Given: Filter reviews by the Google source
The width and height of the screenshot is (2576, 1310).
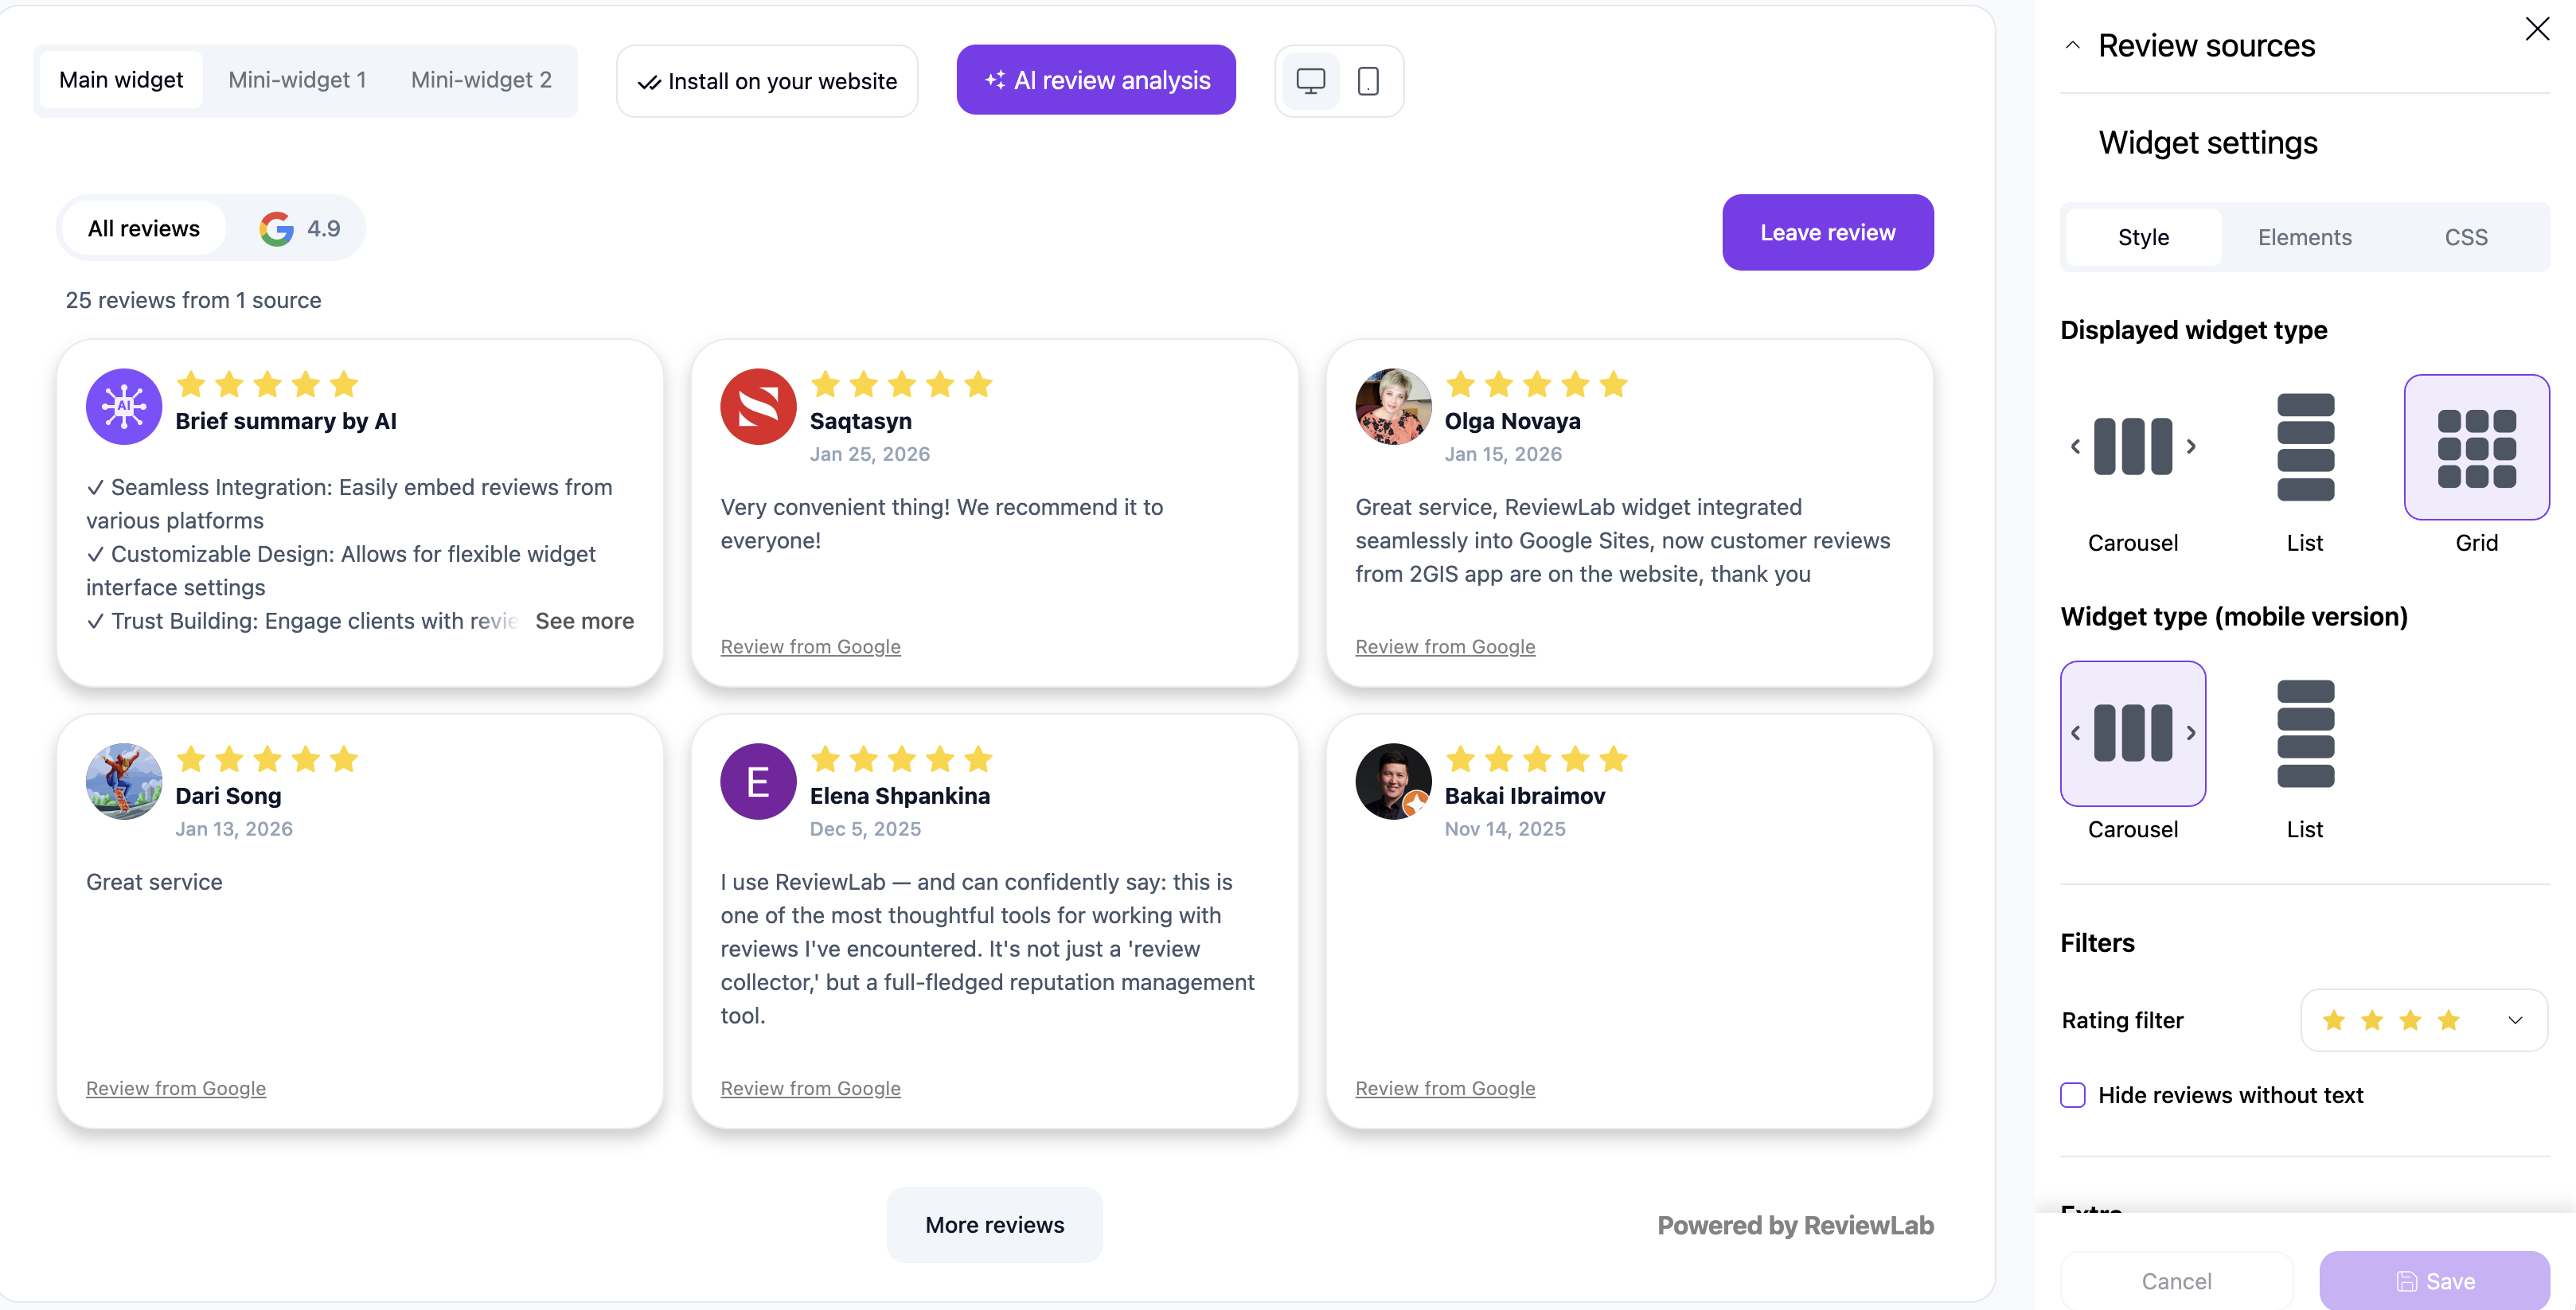Looking at the screenshot, I should pos(296,228).
